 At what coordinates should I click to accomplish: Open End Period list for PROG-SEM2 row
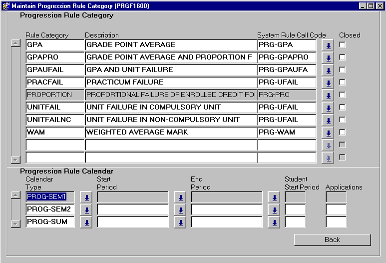pos(274,210)
